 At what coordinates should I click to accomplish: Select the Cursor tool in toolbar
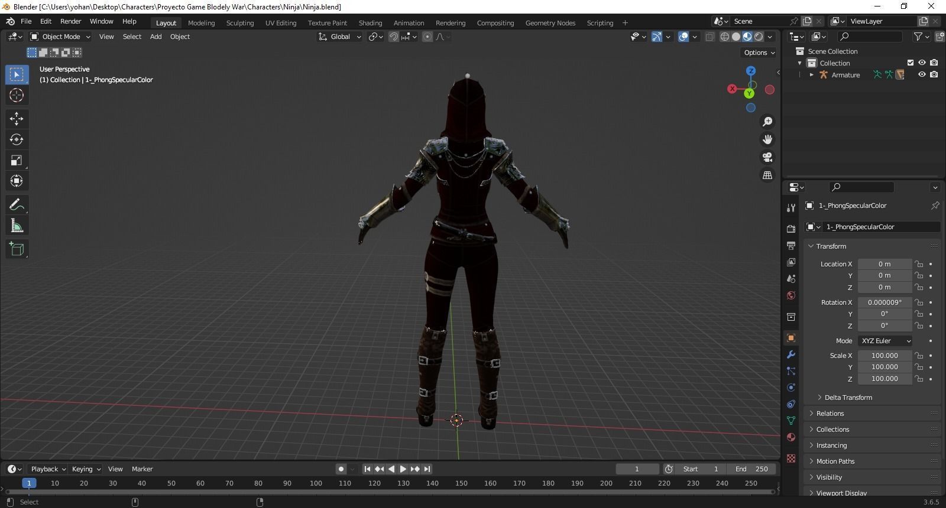[17, 95]
